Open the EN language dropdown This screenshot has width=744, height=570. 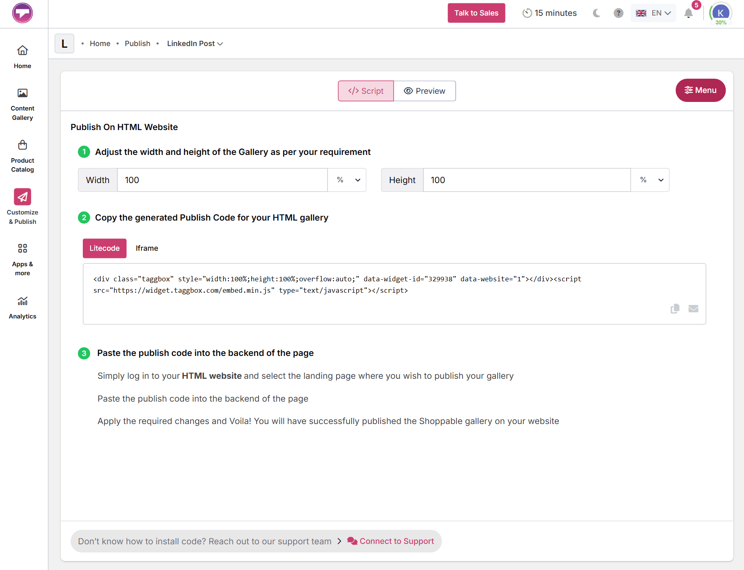point(653,13)
